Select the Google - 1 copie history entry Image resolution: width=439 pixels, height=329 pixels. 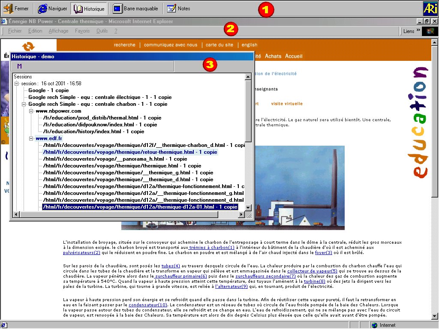48,90
